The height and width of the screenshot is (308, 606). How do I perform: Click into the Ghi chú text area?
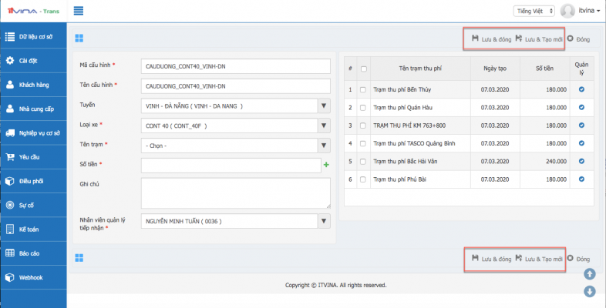pyautogui.click(x=236, y=193)
